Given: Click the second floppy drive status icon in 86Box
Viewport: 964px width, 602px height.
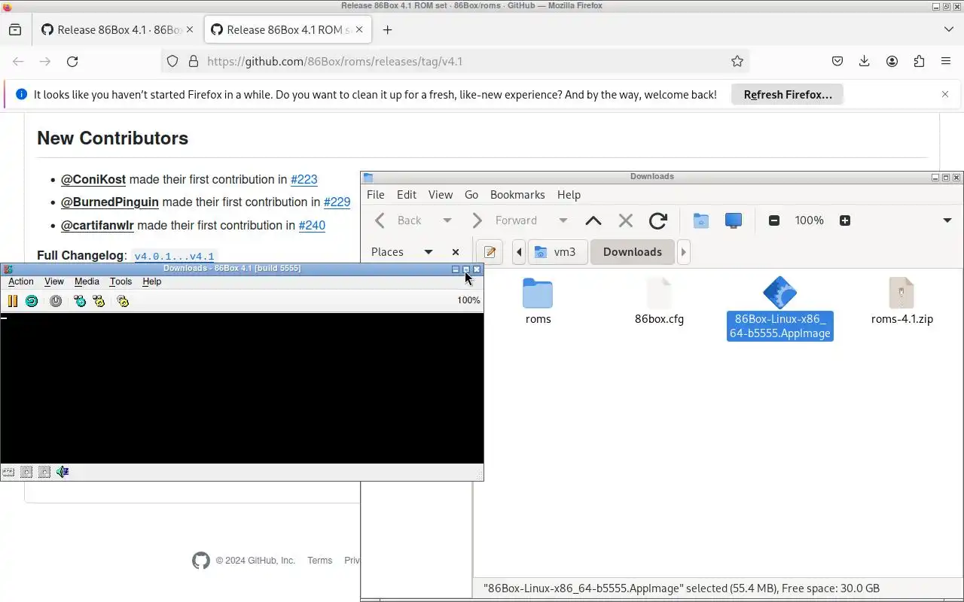Looking at the screenshot, I should 44,472.
